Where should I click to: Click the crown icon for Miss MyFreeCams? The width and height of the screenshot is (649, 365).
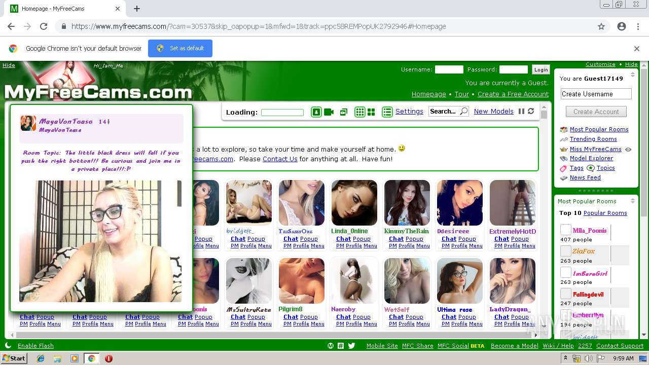tap(563, 149)
